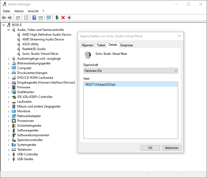Open the Eigenschaft Hardware-IDs dropdown
Image resolution: width=207 pixels, height=178 pixels.
pyautogui.click(x=131, y=71)
